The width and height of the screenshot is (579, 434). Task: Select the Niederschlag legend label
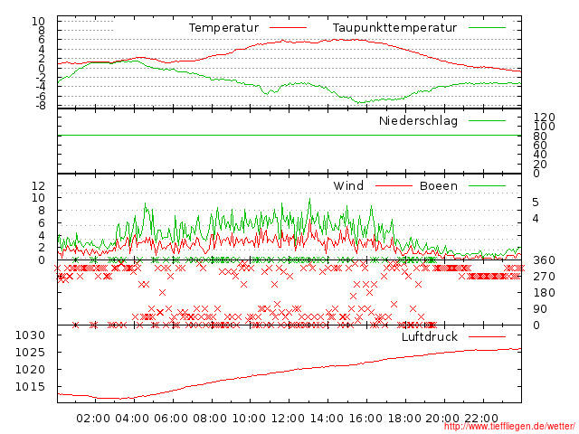(418, 120)
